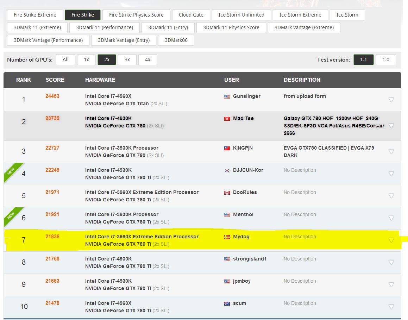This screenshot has height=320, width=408.
Task: Open user Mad Tse's profile
Action: point(243,118)
